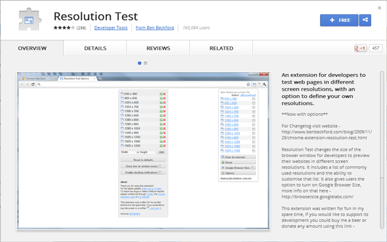Open the Developer Tools category link
Screen dimensions: 387x242
pos(111,28)
